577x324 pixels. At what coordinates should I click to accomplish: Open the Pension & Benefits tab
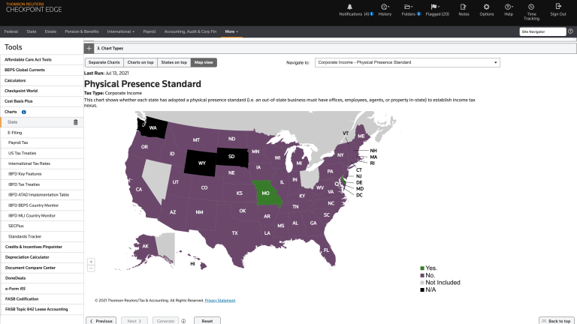tap(82, 31)
